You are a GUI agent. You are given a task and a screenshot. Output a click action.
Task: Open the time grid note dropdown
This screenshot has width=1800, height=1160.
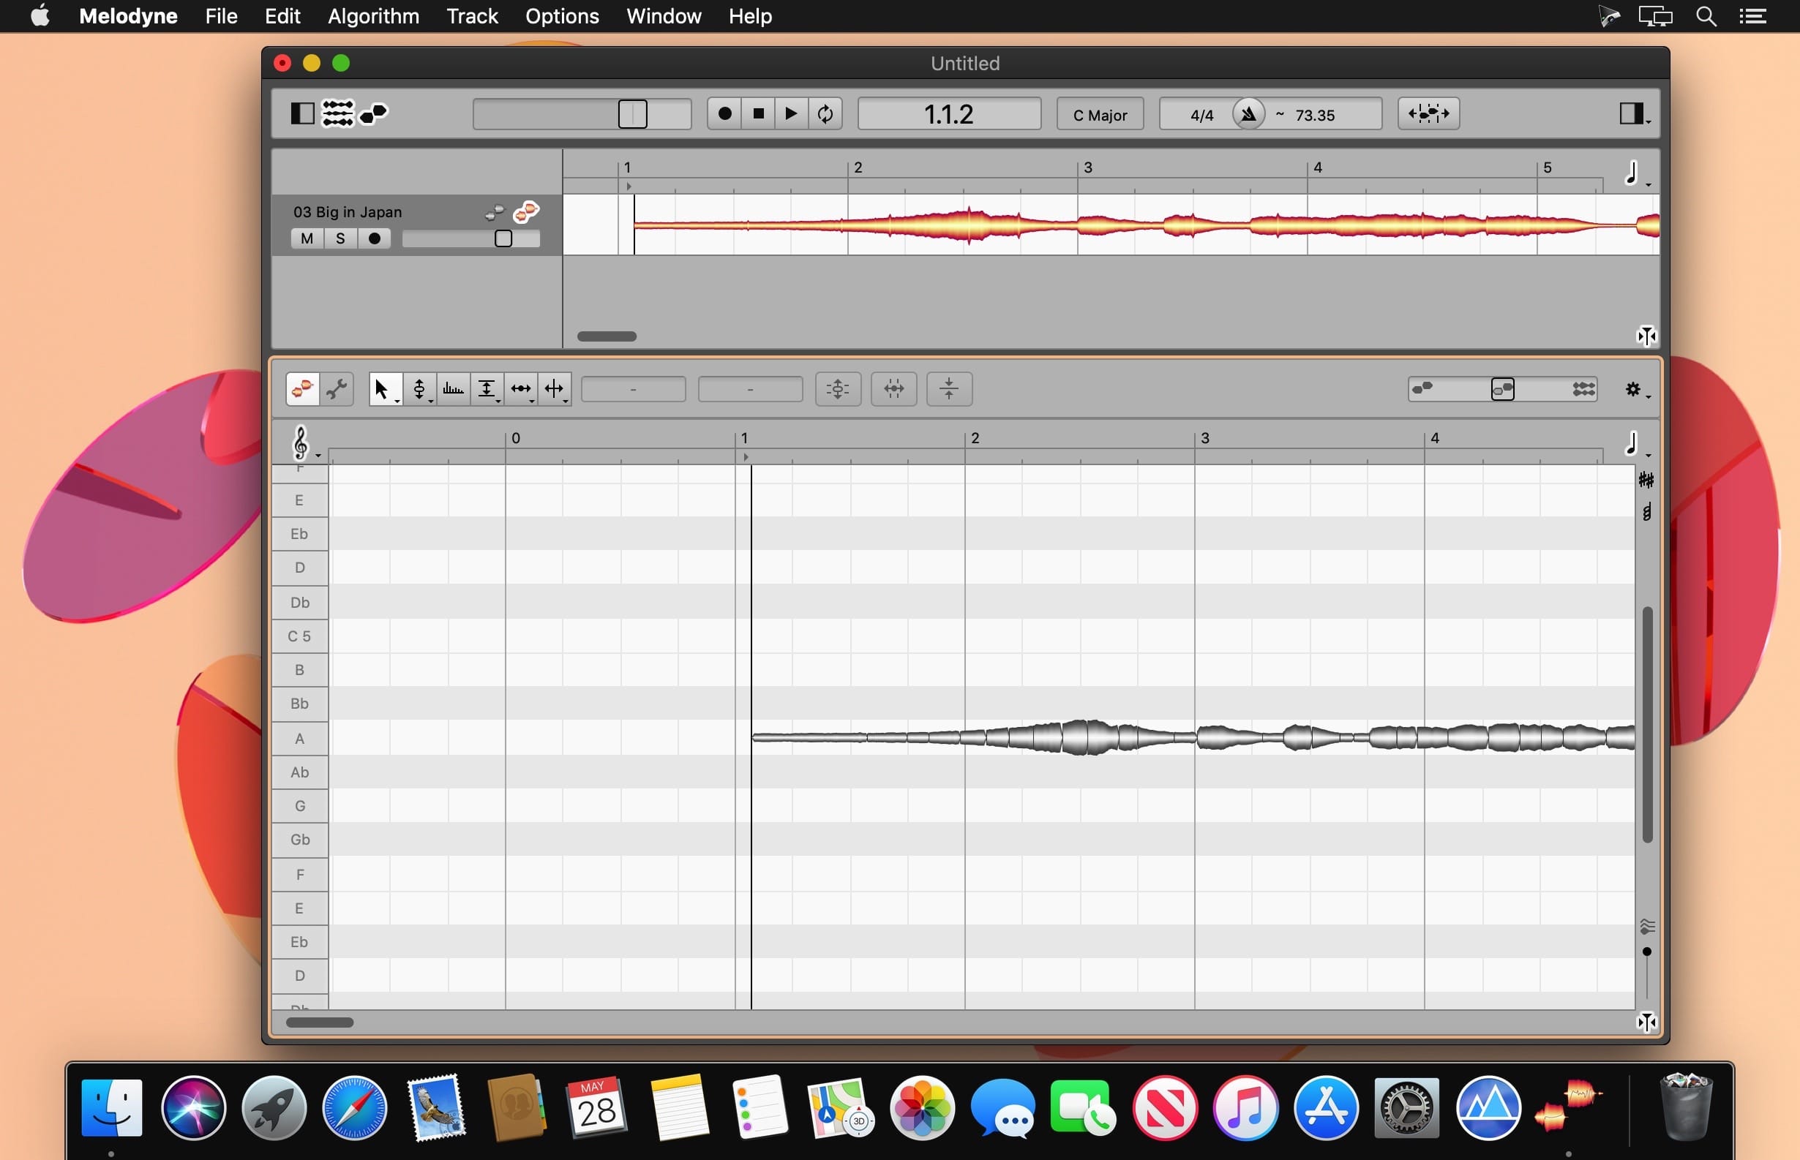(1633, 445)
